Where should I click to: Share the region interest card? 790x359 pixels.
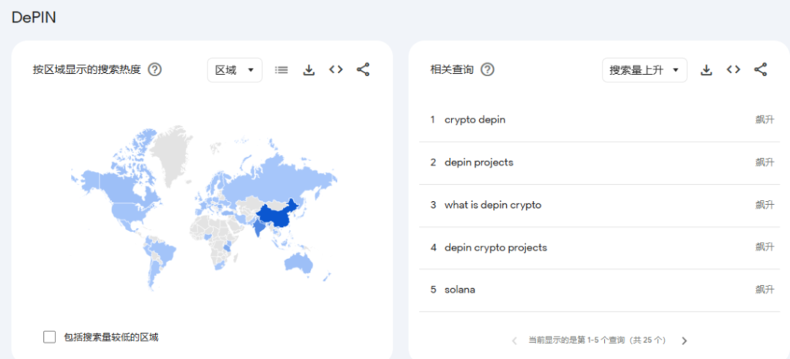click(x=363, y=70)
